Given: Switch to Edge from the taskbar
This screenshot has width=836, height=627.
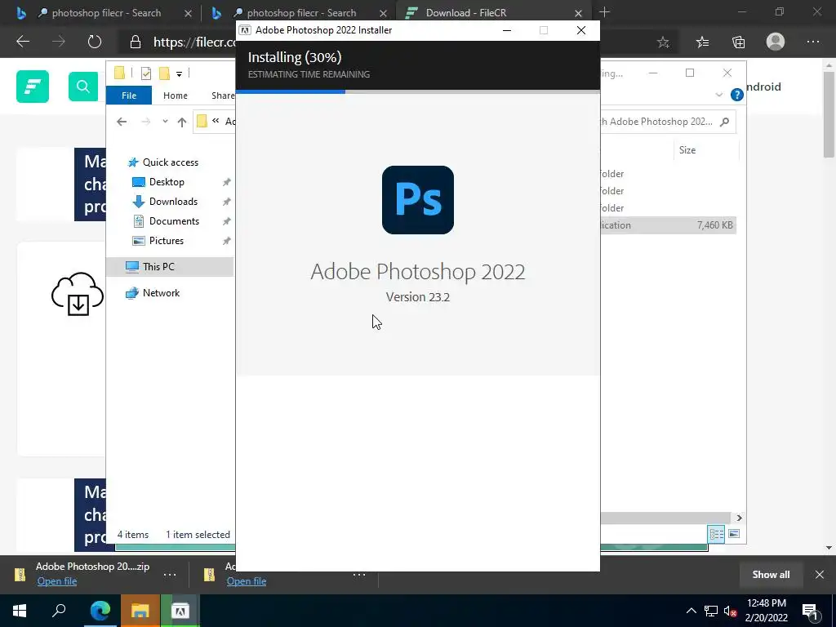Looking at the screenshot, I should pos(100,611).
